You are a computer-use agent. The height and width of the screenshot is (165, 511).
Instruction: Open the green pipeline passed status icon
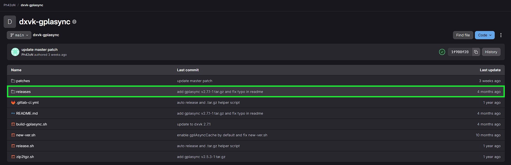[x=442, y=52]
